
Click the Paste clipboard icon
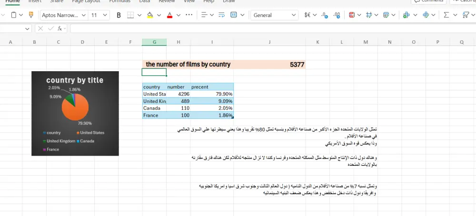(14, 15)
